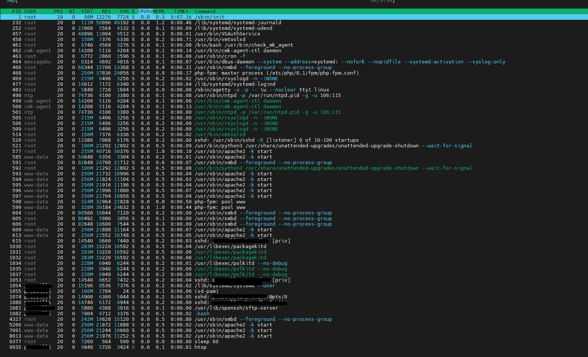Select the sshd listener process row
This screenshot has width=588, height=357.
click(x=294, y=140)
